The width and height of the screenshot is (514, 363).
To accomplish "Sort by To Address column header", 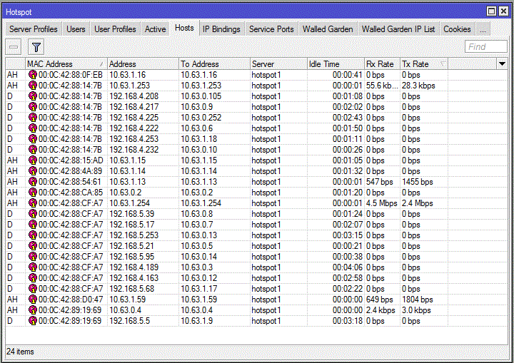I will tap(214, 64).
